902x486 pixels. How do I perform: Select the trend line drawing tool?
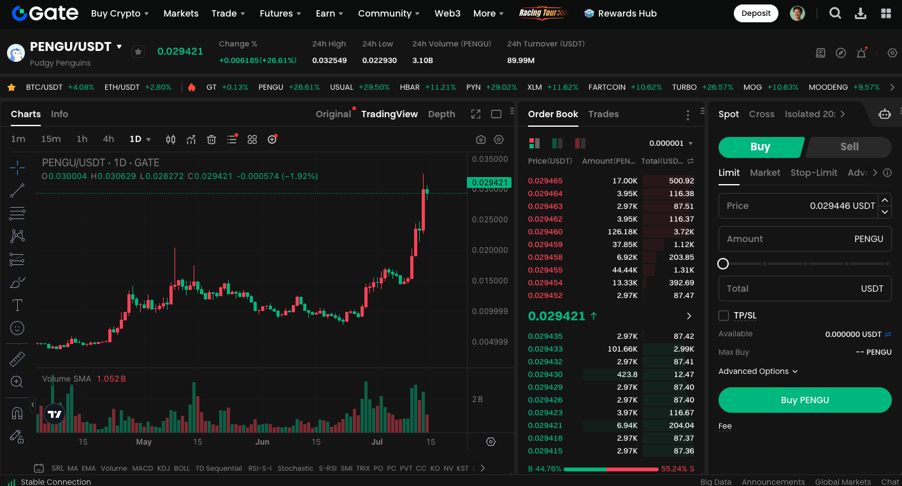click(x=17, y=190)
